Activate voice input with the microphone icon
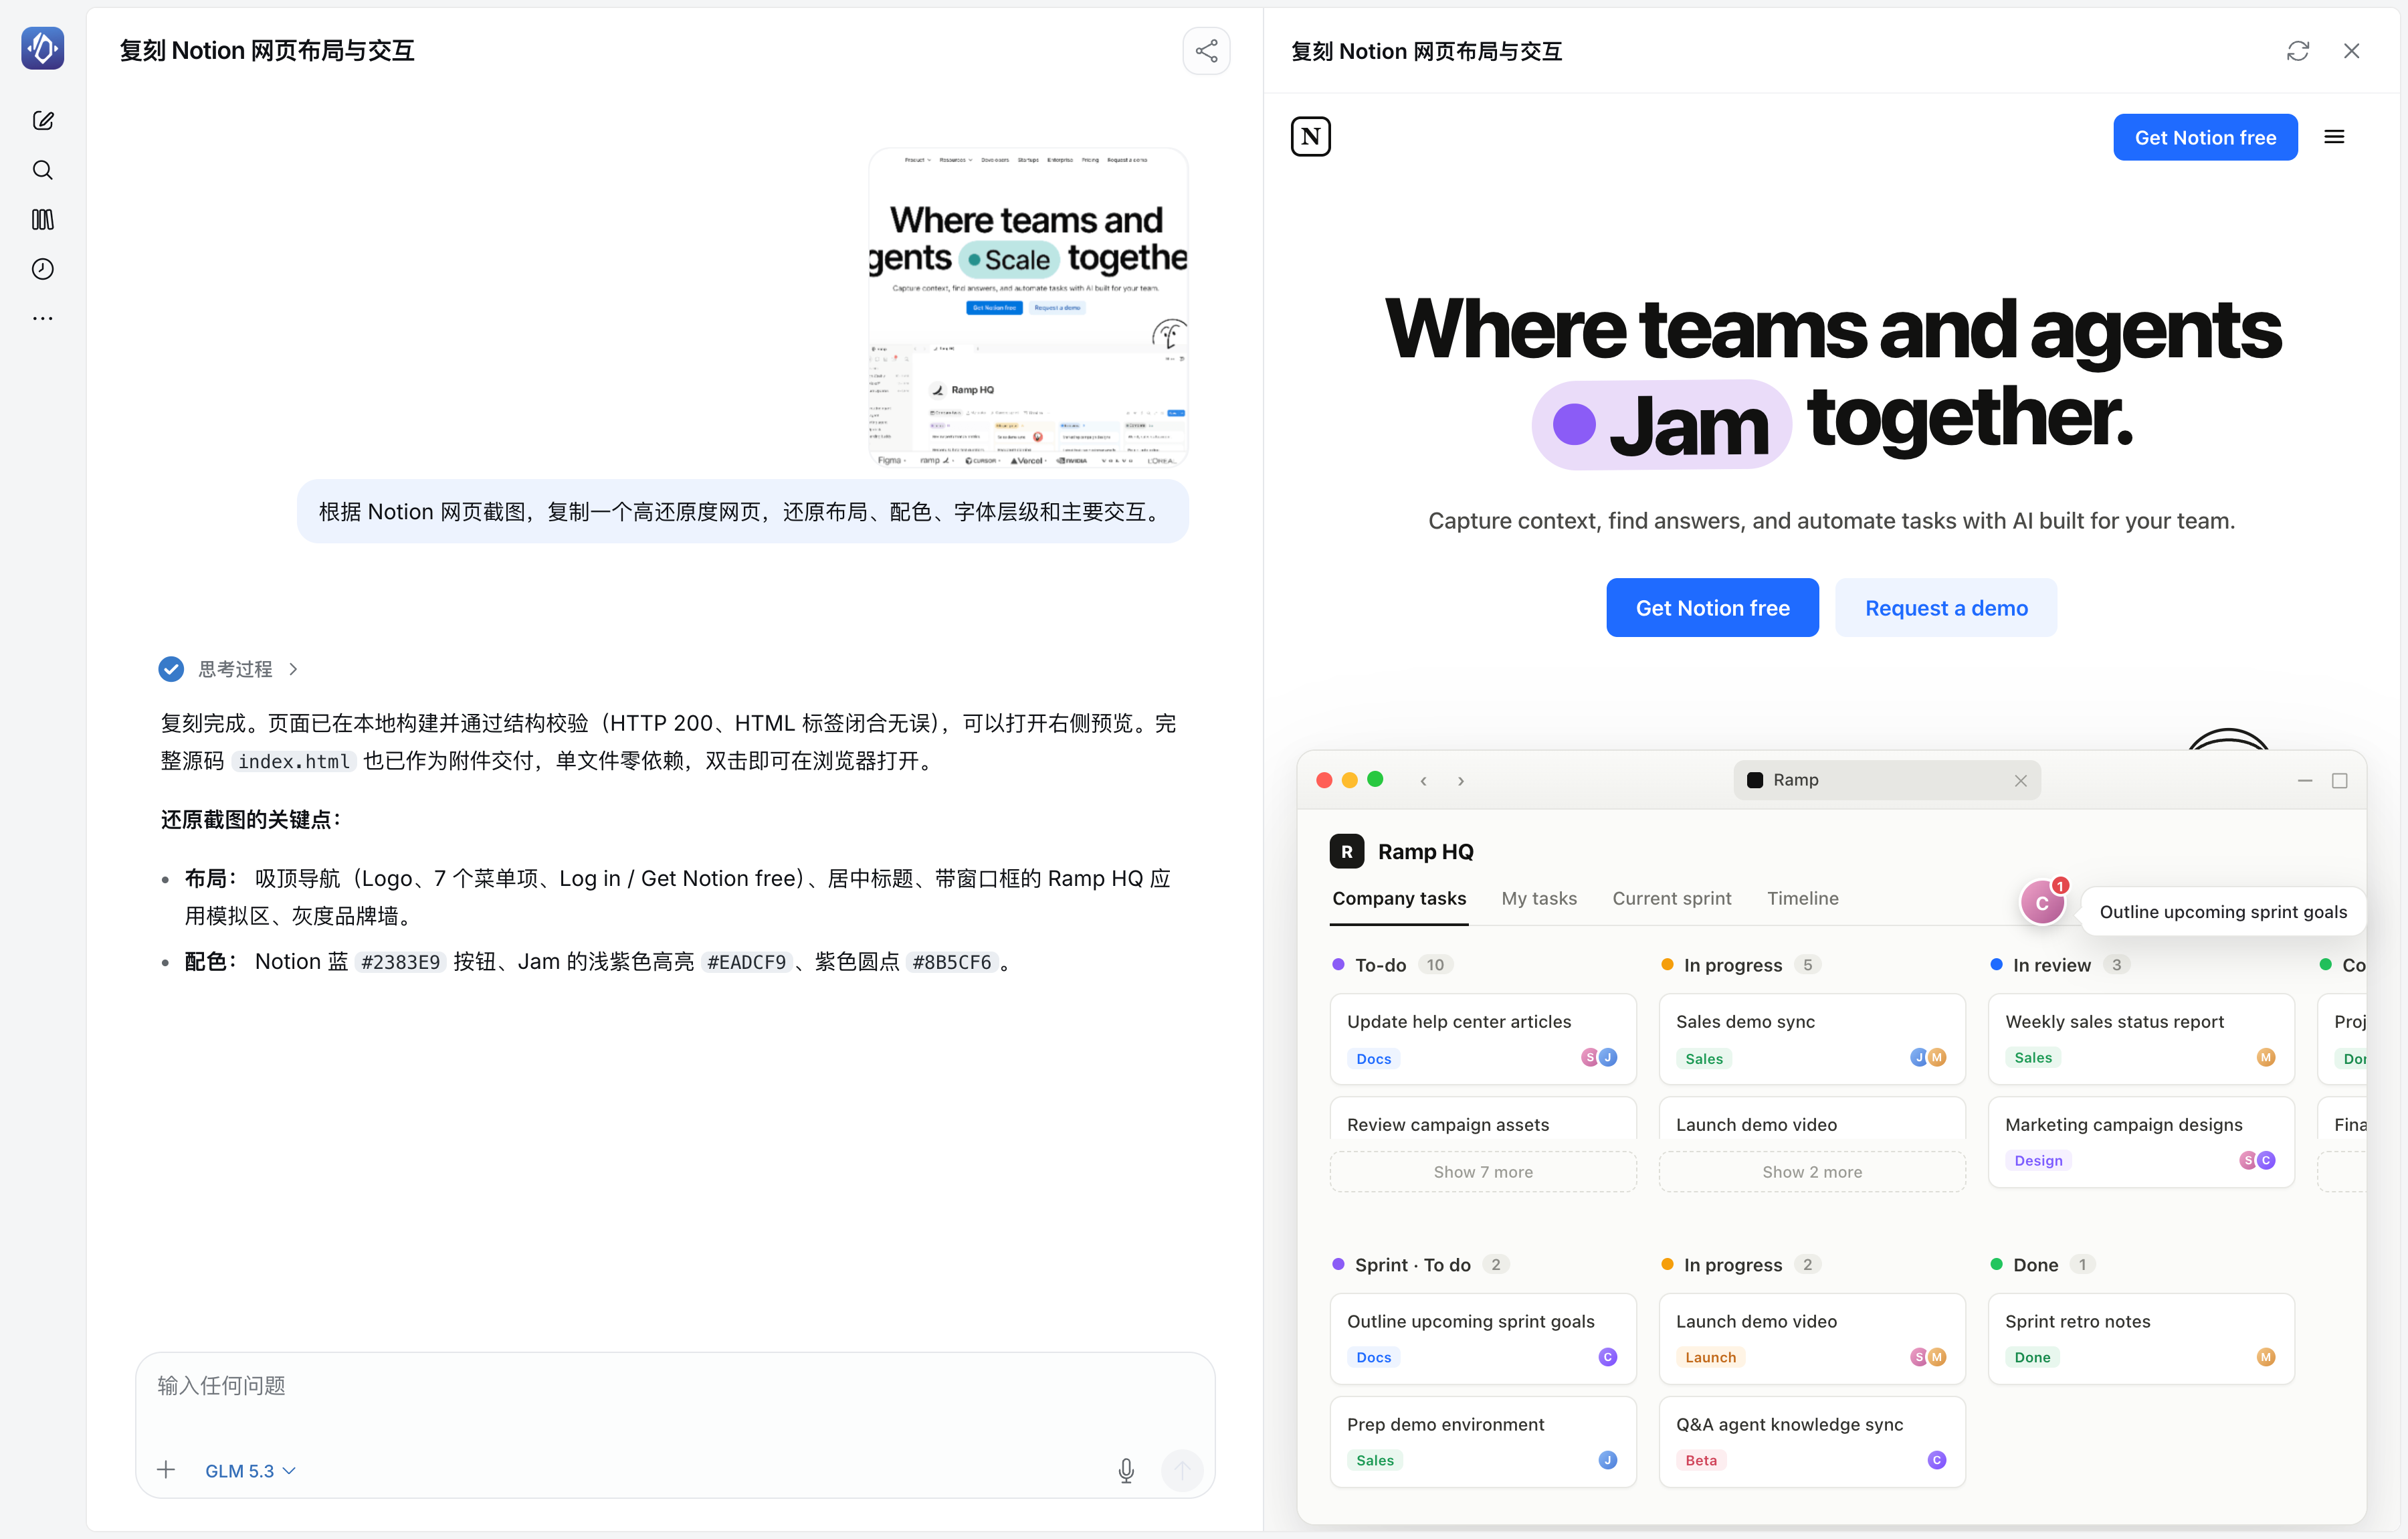 coord(1126,1470)
